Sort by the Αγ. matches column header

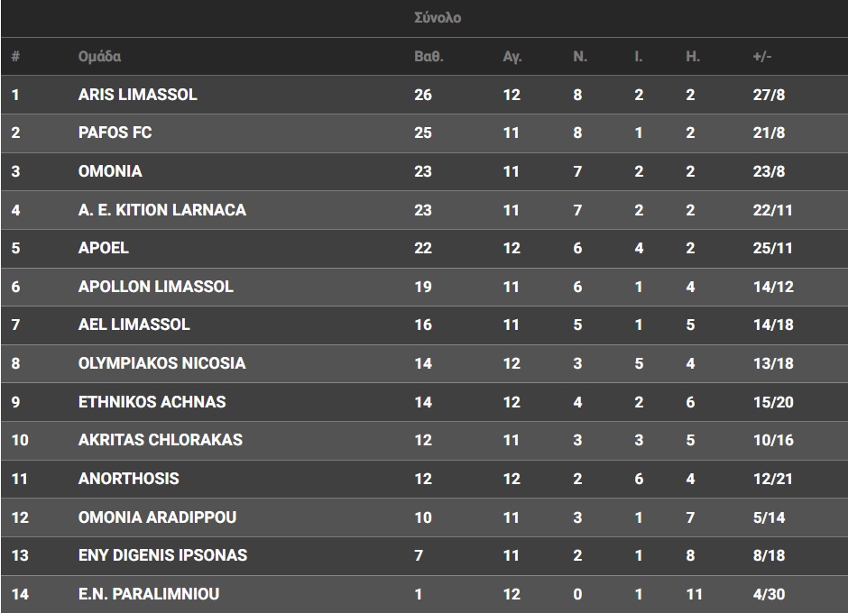[x=512, y=57]
